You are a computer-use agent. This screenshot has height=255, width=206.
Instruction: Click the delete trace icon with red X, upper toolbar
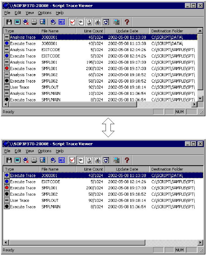[26, 22]
